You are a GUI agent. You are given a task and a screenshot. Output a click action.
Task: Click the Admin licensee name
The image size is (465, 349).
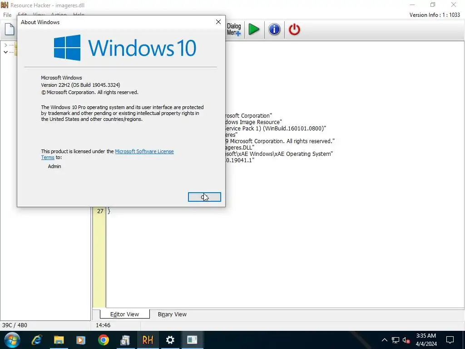54,166
